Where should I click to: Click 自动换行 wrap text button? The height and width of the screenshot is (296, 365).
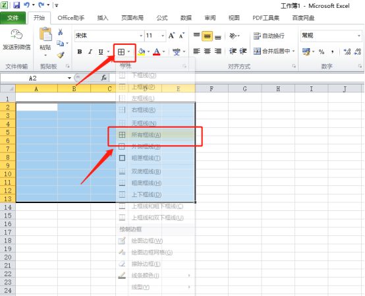[x=269, y=36]
